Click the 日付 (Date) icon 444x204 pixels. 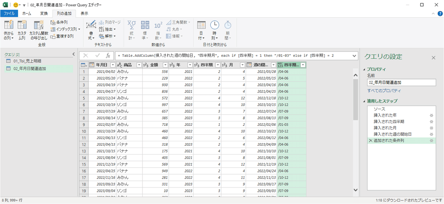(x=201, y=25)
